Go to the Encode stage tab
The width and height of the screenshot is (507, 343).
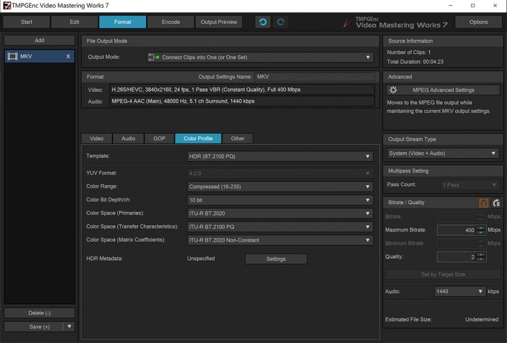[171, 22]
